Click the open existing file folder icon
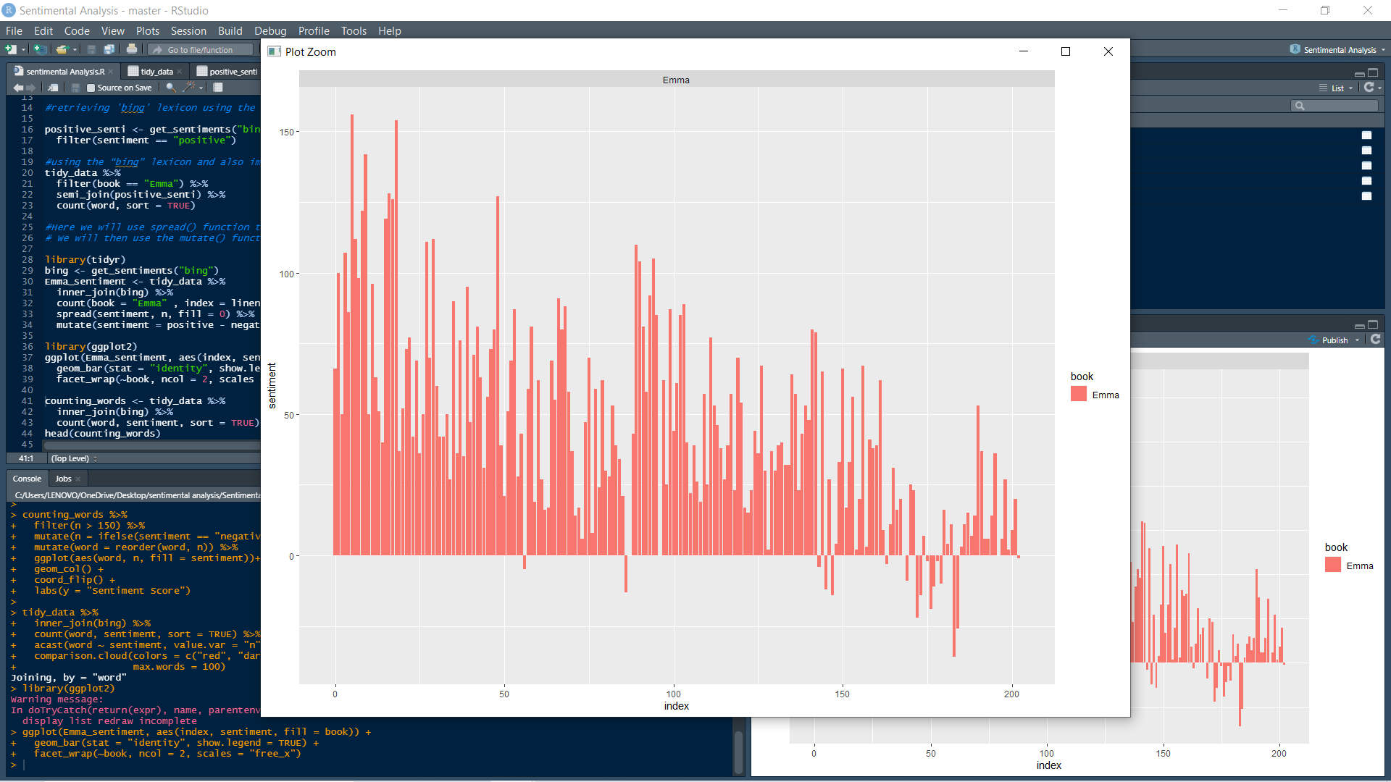The width and height of the screenshot is (1391, 782). click(x=62, y=49)
